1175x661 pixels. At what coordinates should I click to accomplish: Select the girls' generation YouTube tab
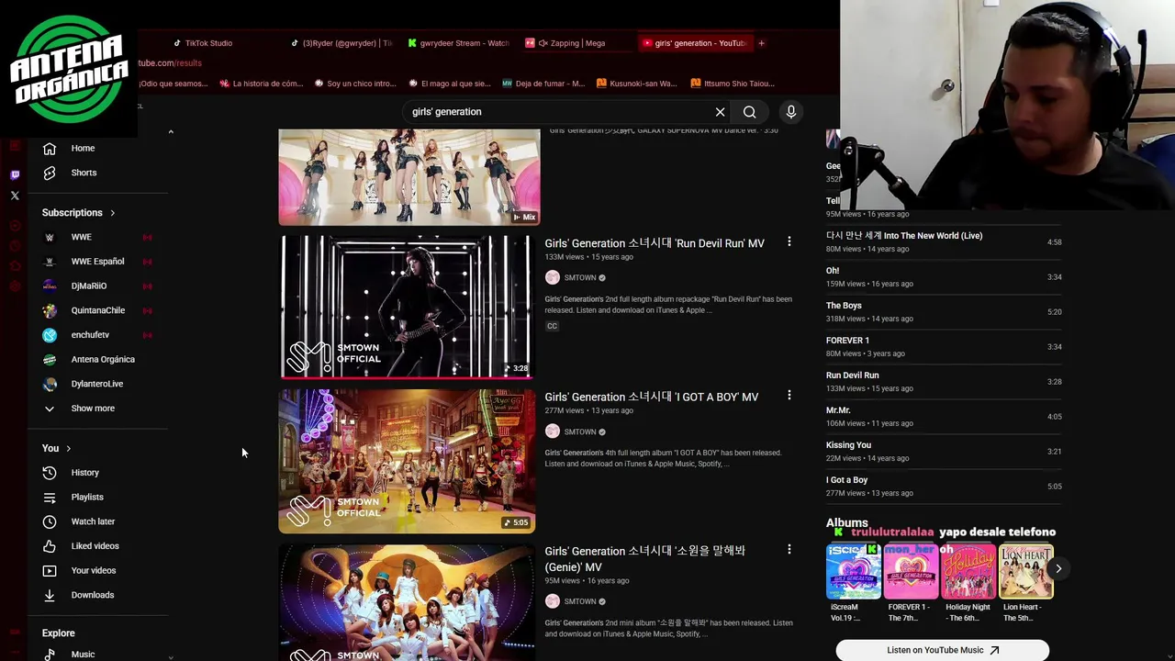695,43
